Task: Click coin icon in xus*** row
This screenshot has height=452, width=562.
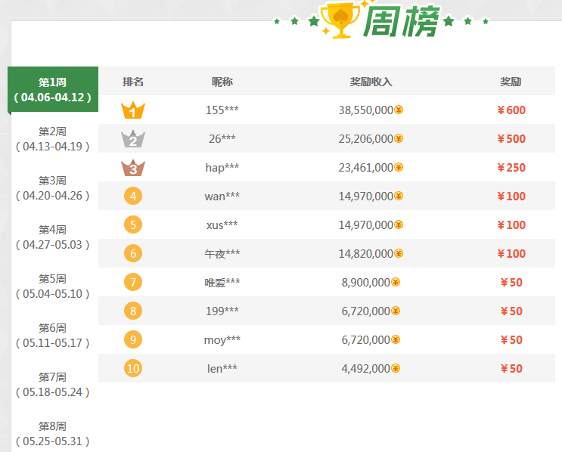Action: 399,224
